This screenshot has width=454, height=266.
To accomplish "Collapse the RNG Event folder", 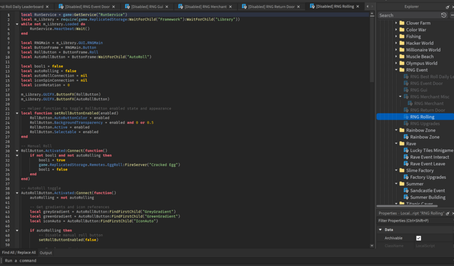I will point(396,70).
